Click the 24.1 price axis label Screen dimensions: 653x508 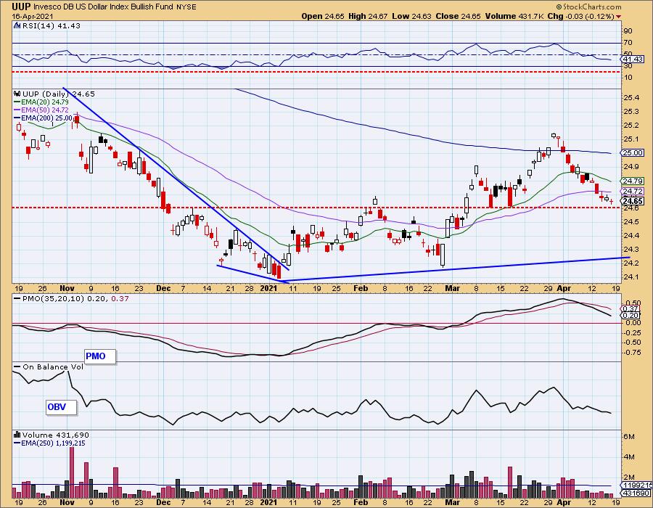click(631, 277)
